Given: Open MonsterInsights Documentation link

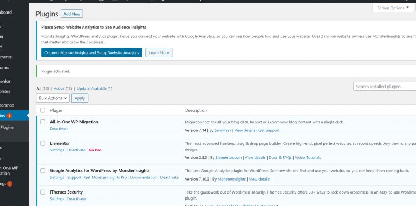Looking at the screenshot, I should click(x=144, y=177).
